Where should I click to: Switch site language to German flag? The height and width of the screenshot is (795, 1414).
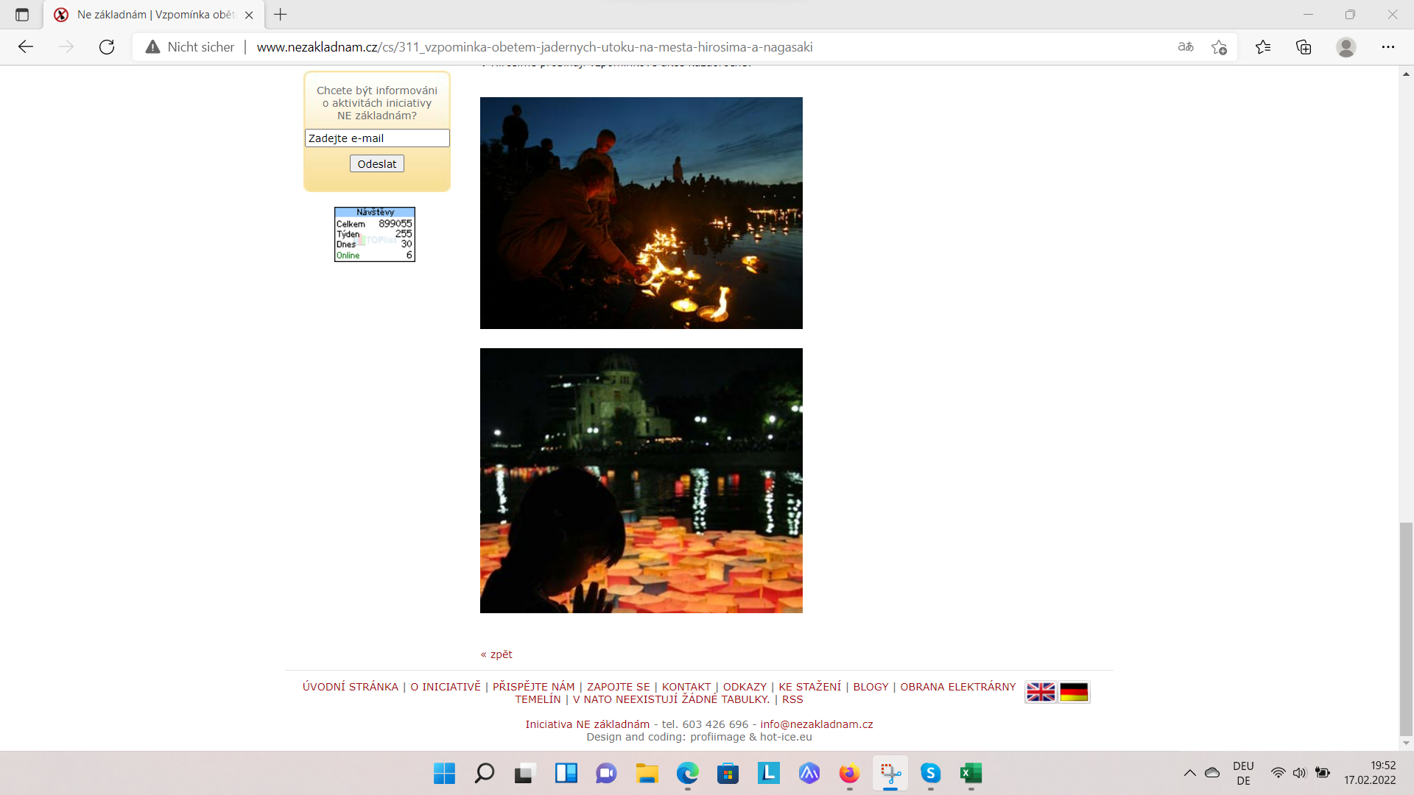(x=1074, y=692)
